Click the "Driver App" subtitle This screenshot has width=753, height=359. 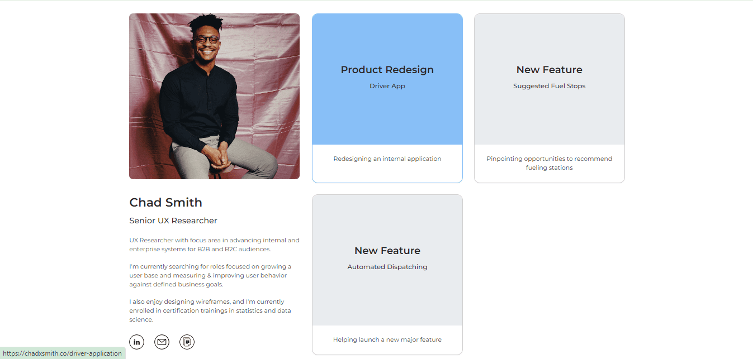387,86
